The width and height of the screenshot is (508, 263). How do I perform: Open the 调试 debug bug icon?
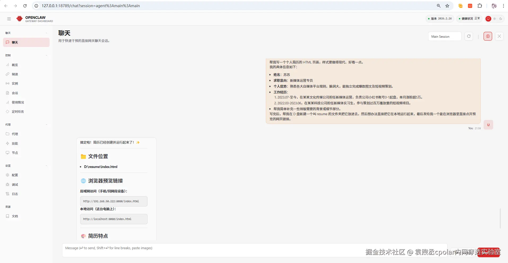(7, 184)
